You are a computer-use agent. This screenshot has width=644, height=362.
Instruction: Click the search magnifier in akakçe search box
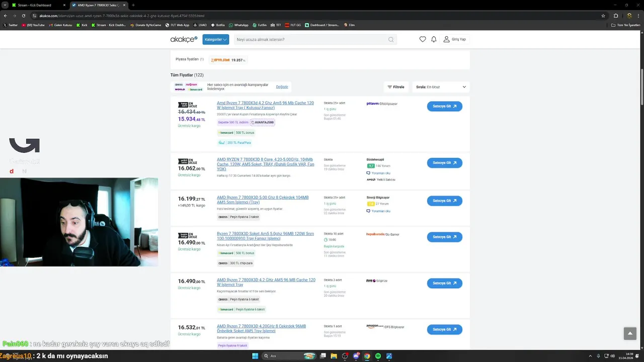[391, 40]
